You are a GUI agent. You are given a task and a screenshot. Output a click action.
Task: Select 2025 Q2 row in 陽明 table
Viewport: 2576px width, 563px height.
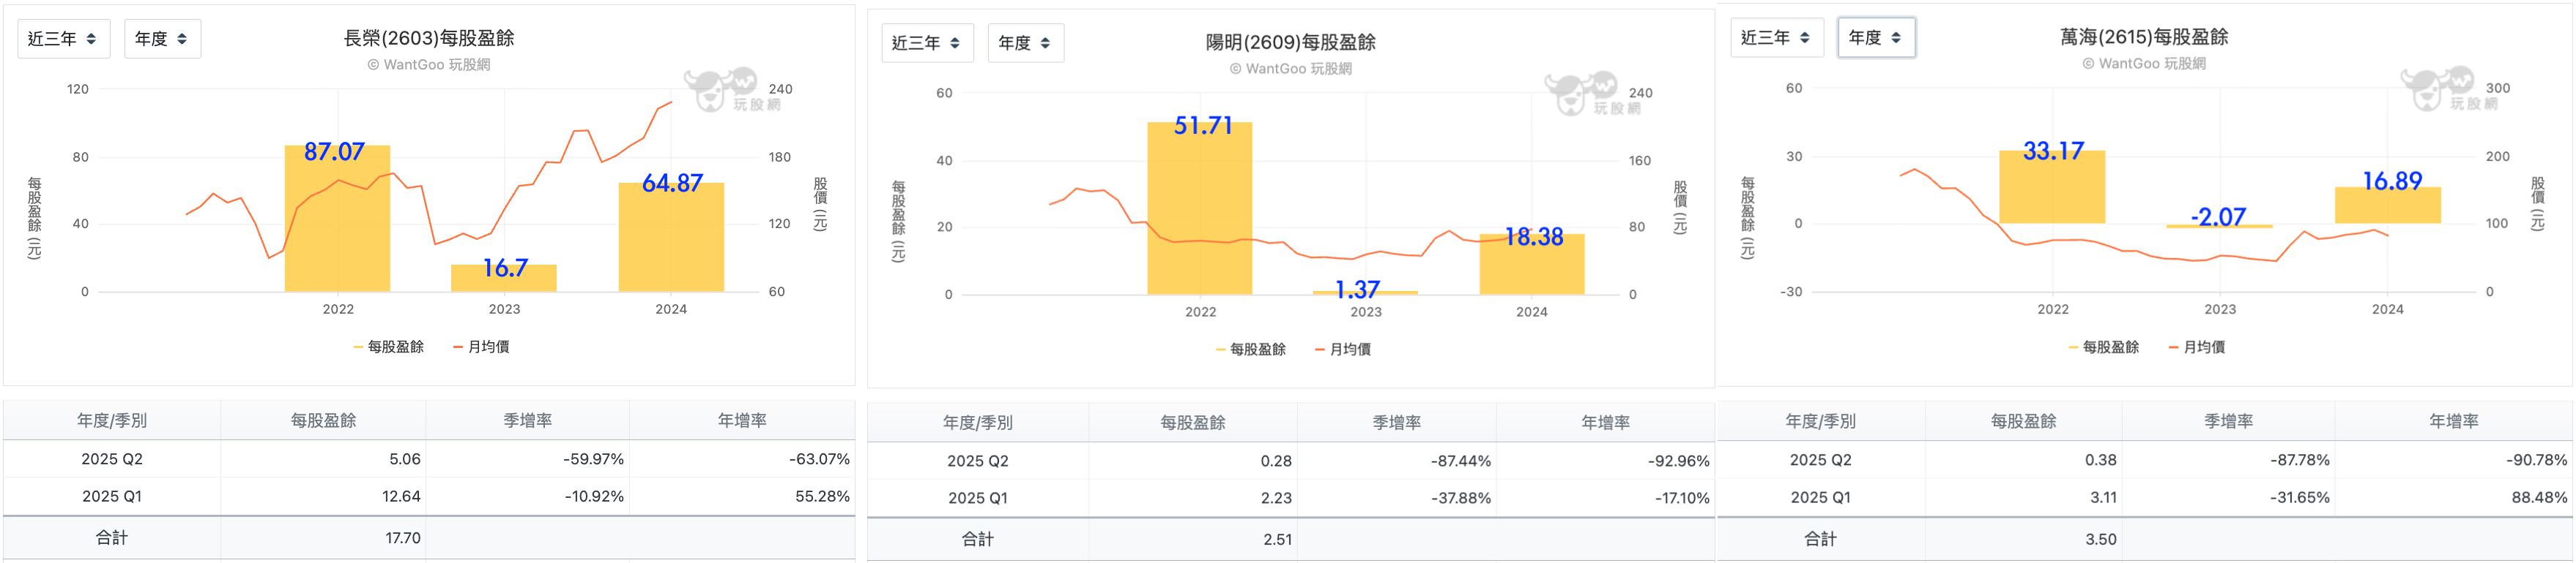[x=1291, y=461]
